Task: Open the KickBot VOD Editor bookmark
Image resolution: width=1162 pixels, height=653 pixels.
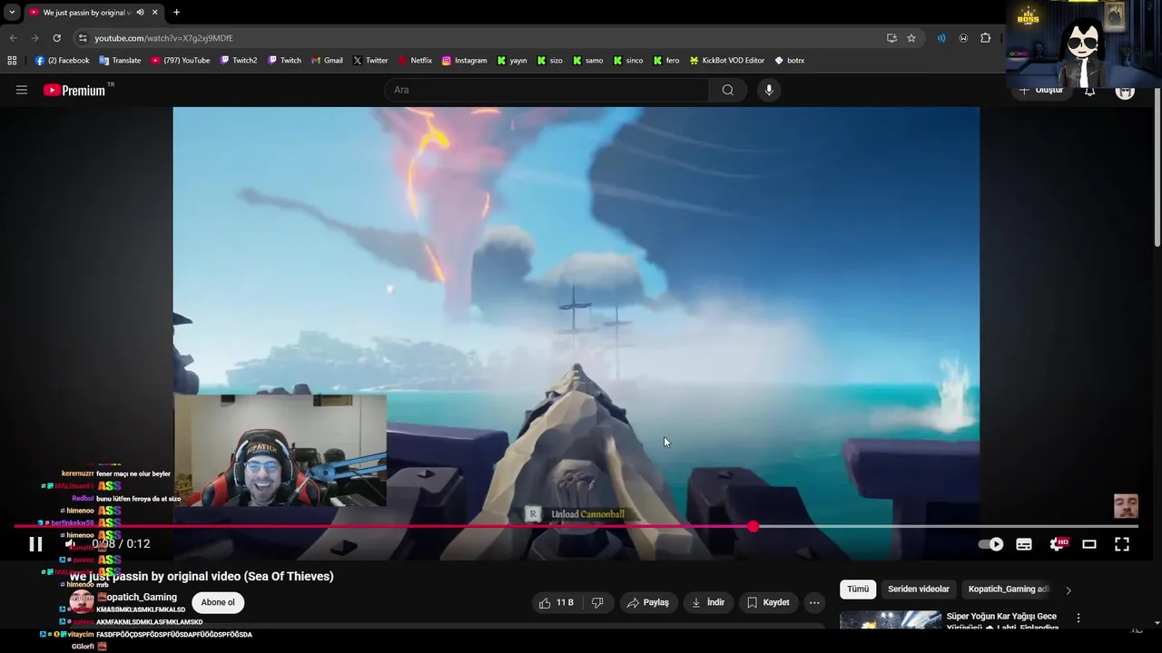Action: pyautogui.click(x=727, y=61)
